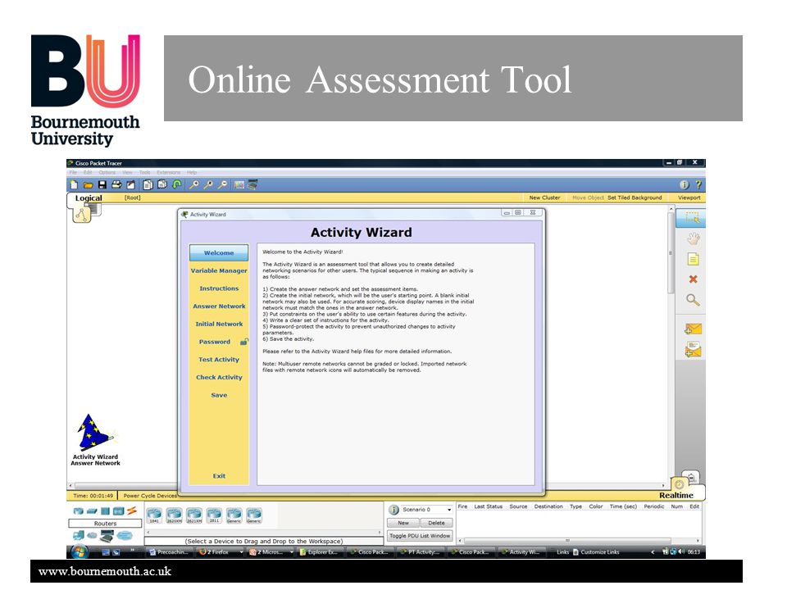
Task: Select the red X Delete tool
Action: [694, 279]
